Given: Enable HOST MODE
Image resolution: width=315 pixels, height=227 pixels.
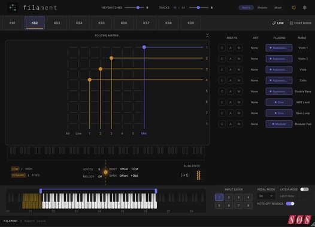Looking at the screenshot, I should (301, 23).
